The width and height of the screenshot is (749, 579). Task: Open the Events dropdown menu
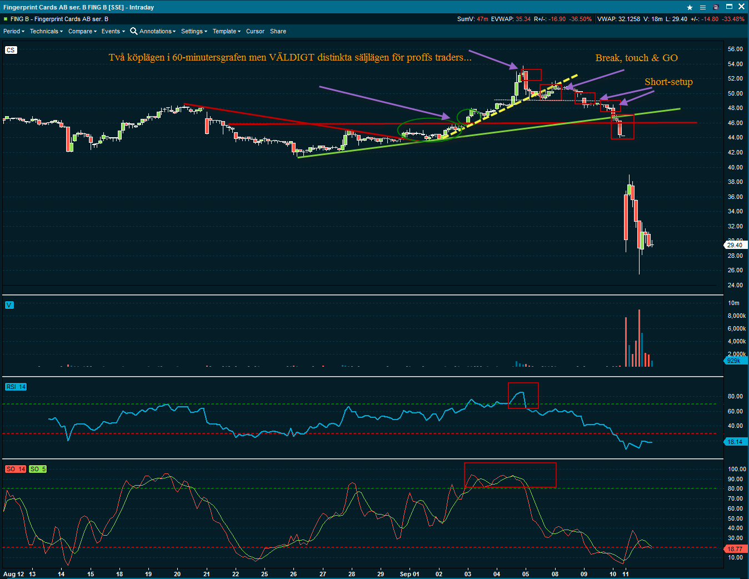(113, 31)
